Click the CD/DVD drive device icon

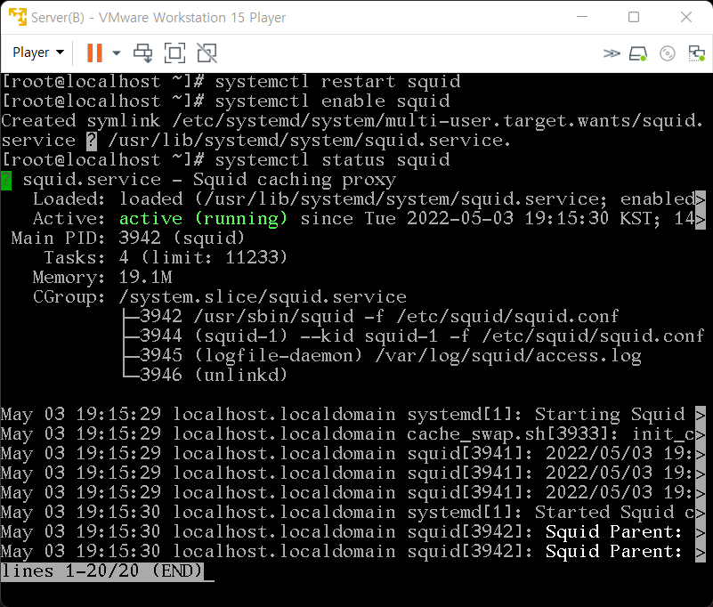click(x=667, y=53)
